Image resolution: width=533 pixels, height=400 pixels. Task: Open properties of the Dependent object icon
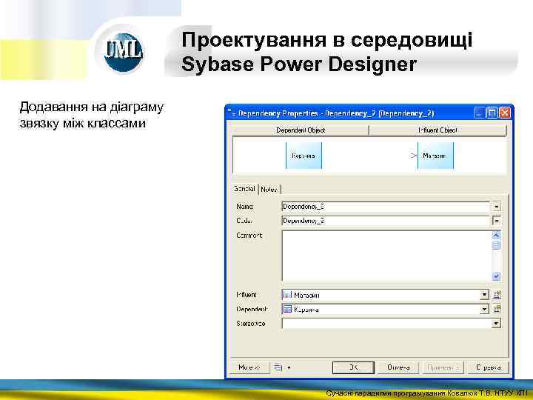497,309
